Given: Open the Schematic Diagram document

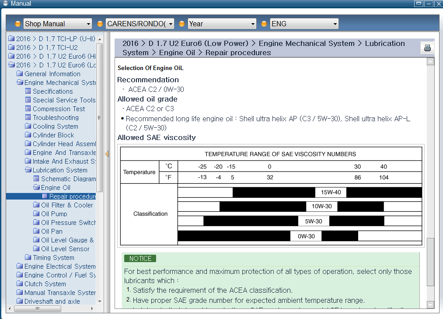Looking at the screenshot, I should coord(65,179).
